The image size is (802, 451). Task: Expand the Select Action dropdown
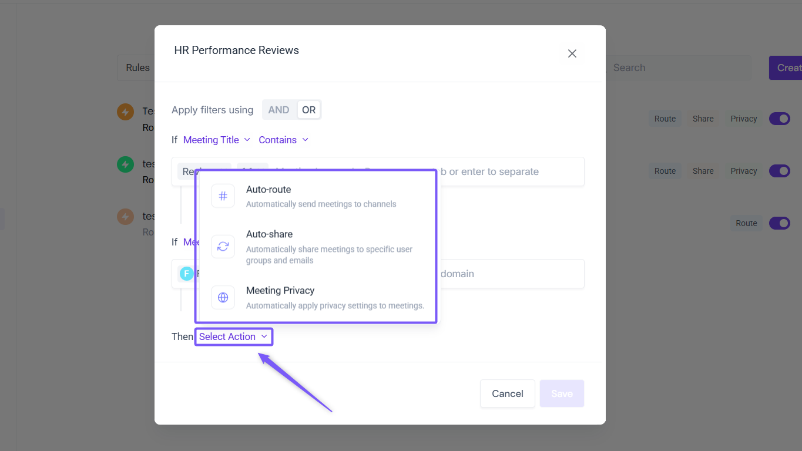[233, 336]
